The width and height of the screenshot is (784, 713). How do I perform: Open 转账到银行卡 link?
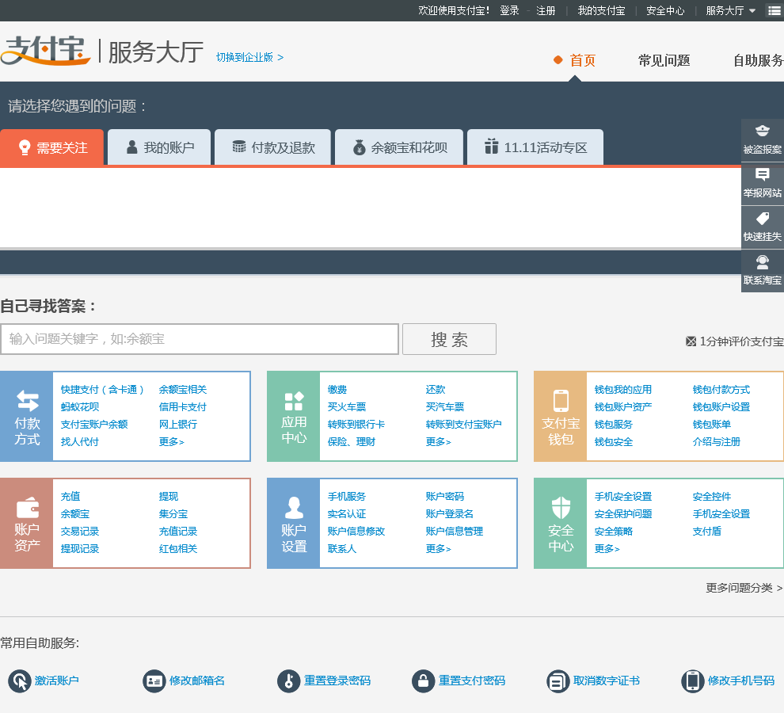click(356, 425)
